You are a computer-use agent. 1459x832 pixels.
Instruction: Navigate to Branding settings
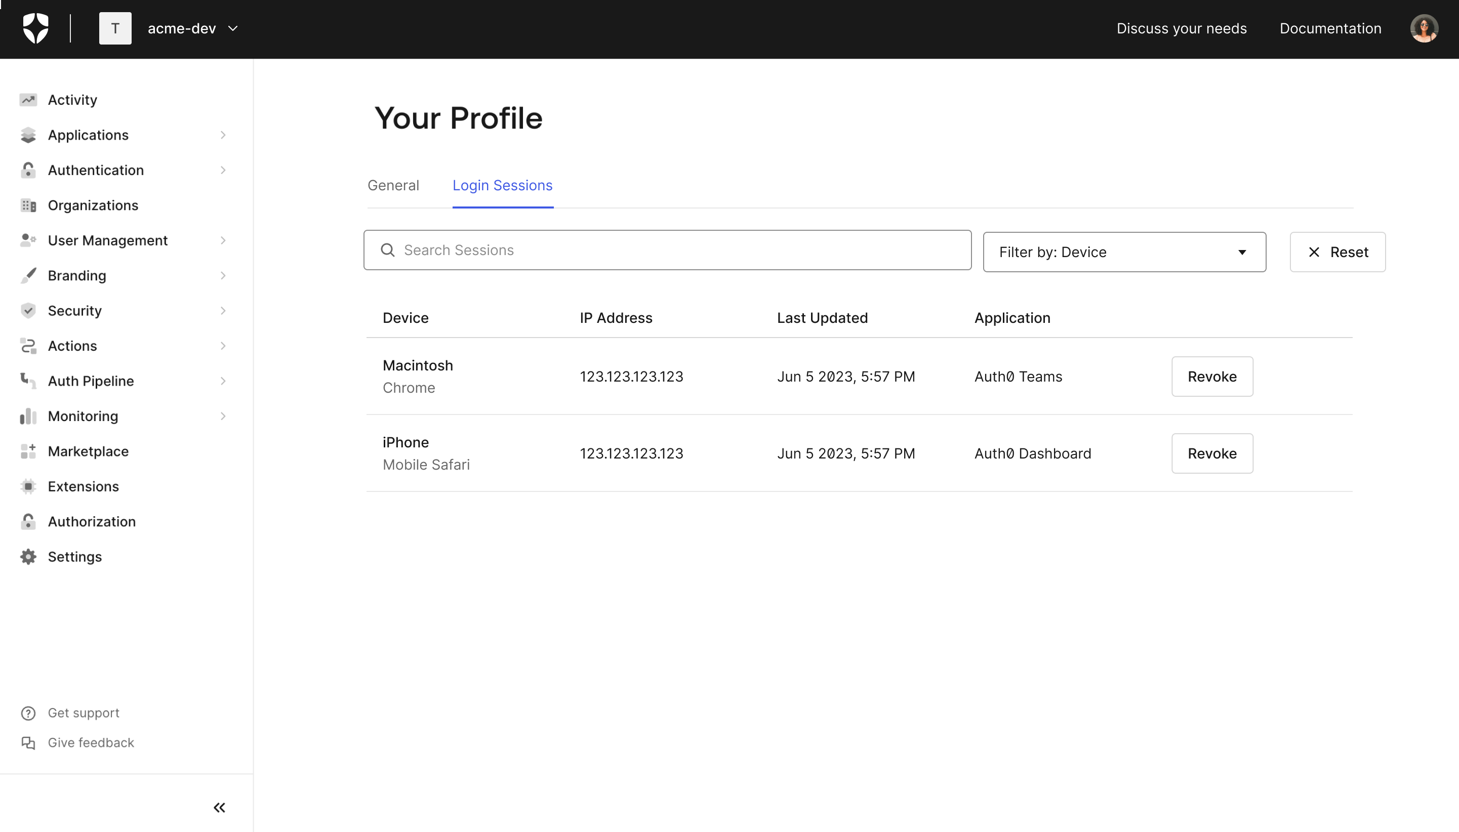[x=77, y=275]
